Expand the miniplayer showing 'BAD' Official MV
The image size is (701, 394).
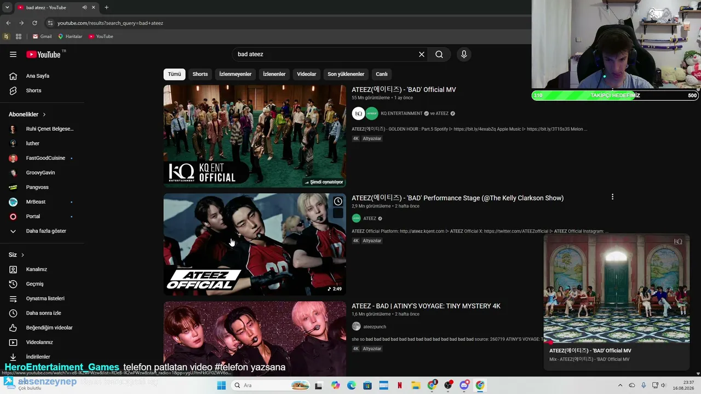tap(617, 289)
